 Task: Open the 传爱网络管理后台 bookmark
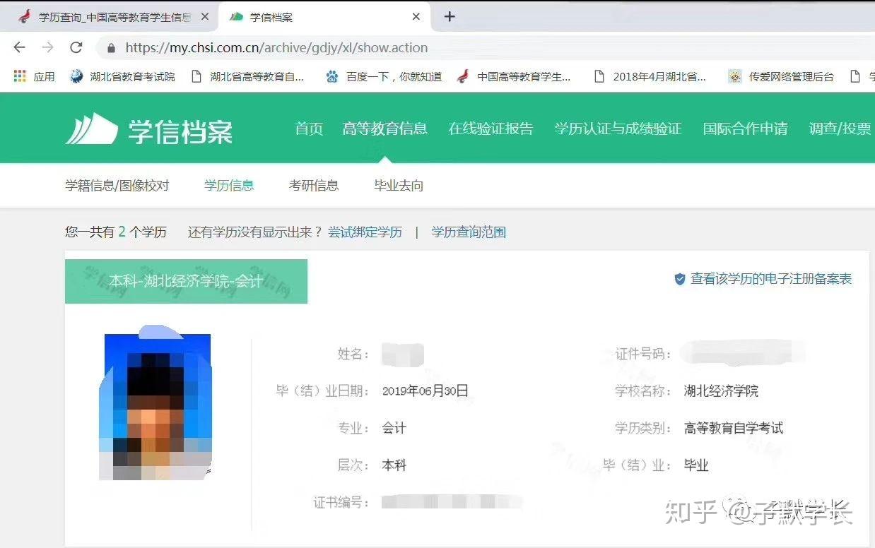pos(781,76)
